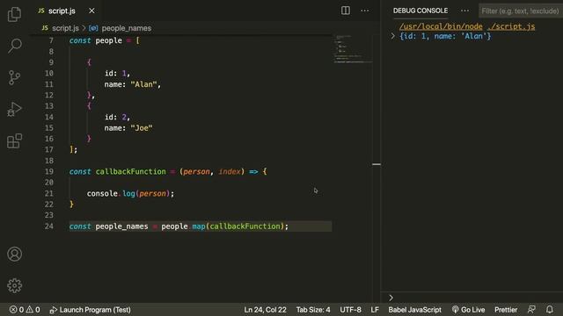
Task: Open the ./script.js link in console
Action: (511, 26)
